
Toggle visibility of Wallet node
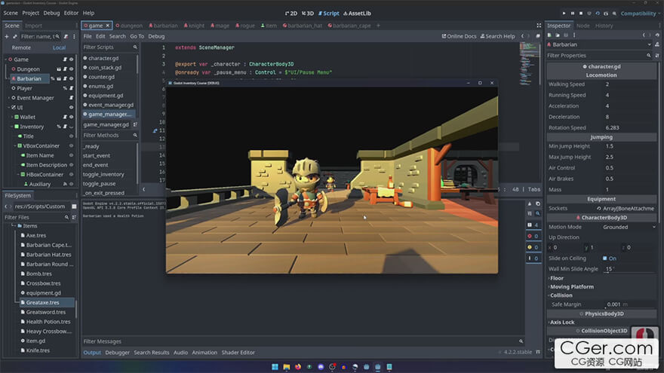(71, 117)
